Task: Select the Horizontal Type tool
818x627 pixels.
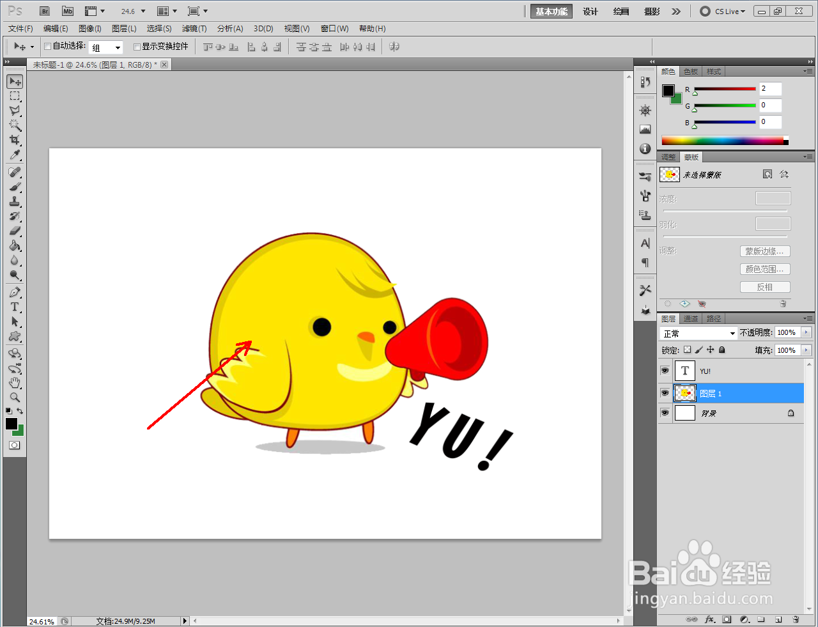Action: tap(15, 307)
